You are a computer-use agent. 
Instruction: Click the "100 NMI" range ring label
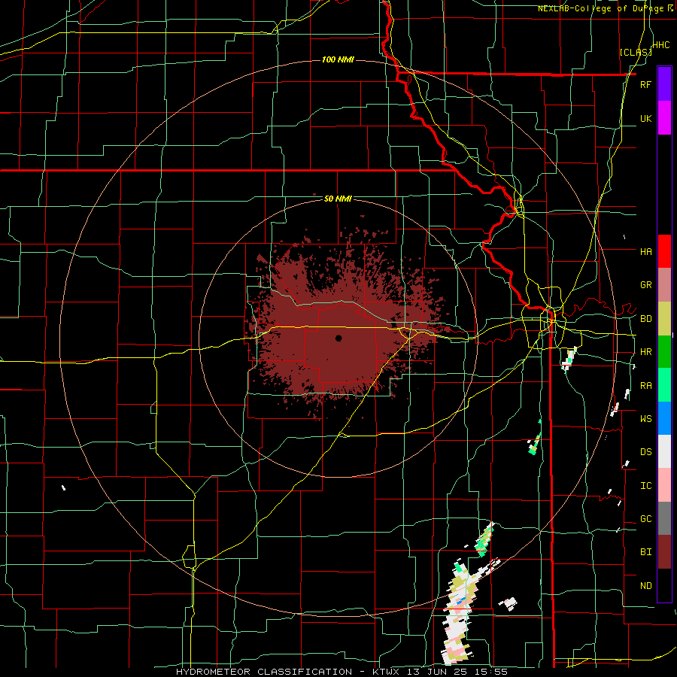[x=338, y=59]
